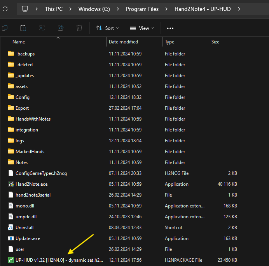The height and width of the screenshot is (266, 269).
Task: Expand the chevron after Program Files
Action: pyautogui.click(x=166, y=9)
